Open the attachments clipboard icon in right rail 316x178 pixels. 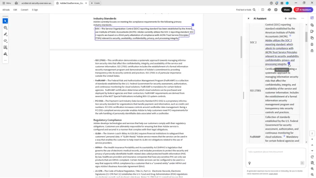[x=312, y=44]
